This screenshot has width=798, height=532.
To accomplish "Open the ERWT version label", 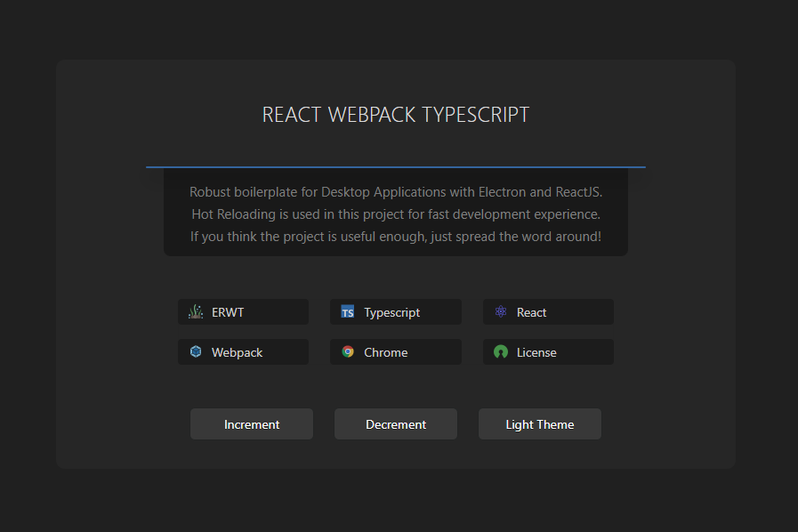I will (x=228, y=312).
